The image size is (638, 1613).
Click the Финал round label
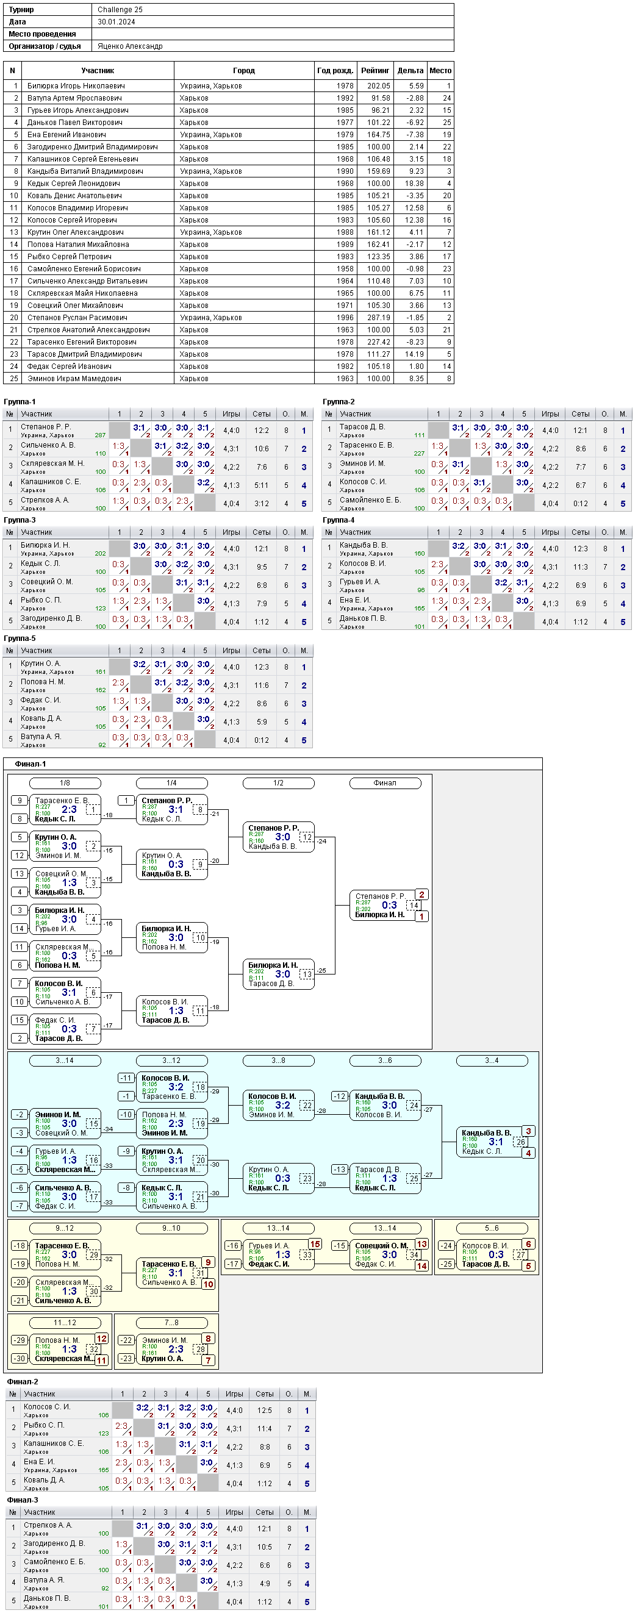click(x=385, y=782)
